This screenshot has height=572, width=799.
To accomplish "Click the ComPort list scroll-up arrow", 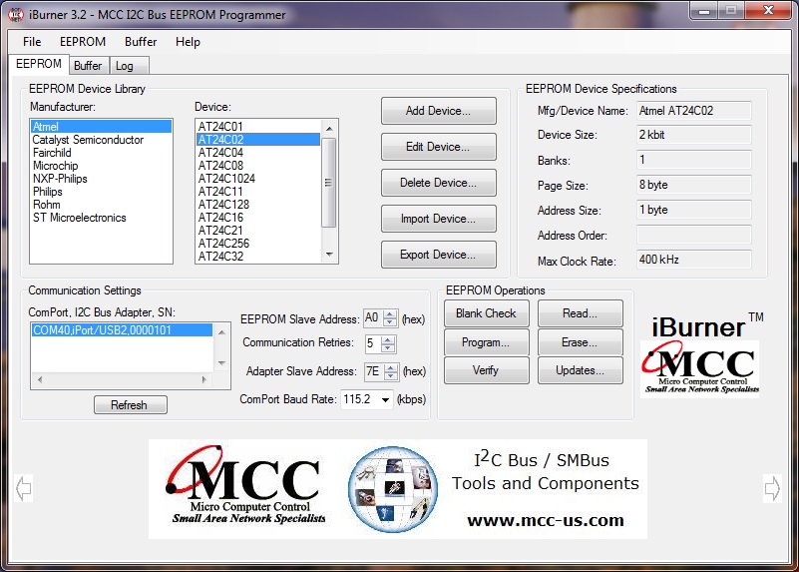I will click(221, 332).
